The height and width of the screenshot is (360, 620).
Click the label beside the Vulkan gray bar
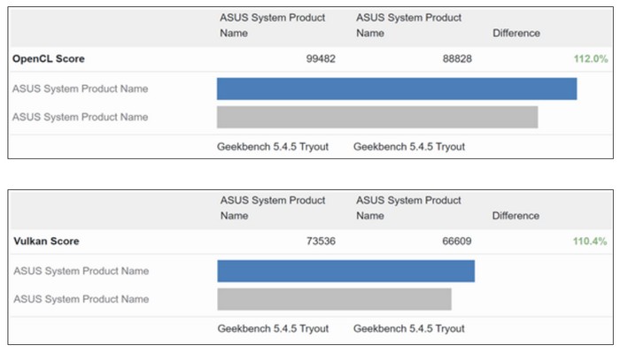tap(81, 299)
